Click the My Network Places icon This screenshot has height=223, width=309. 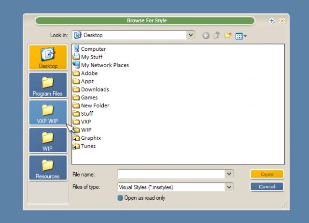click(x=76, y=65)
